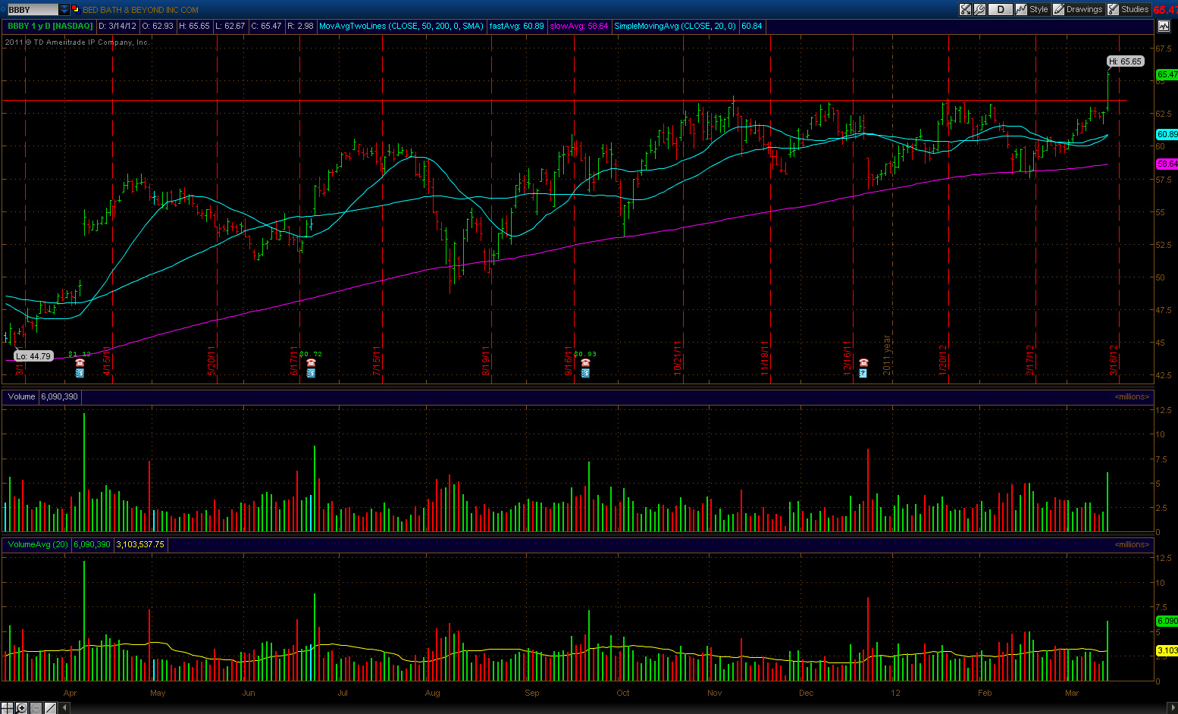The width and height of the screenshot is (1178, 714).
Task: Click the $1.12 earnings phone icon
Action: pos(80,363)
